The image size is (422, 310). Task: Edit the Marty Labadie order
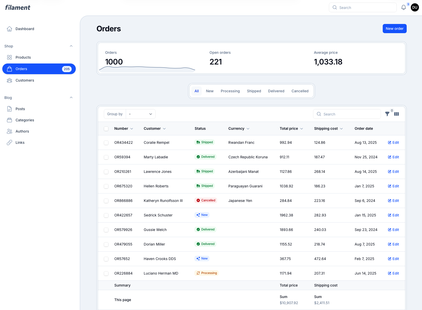click(393, 157)
